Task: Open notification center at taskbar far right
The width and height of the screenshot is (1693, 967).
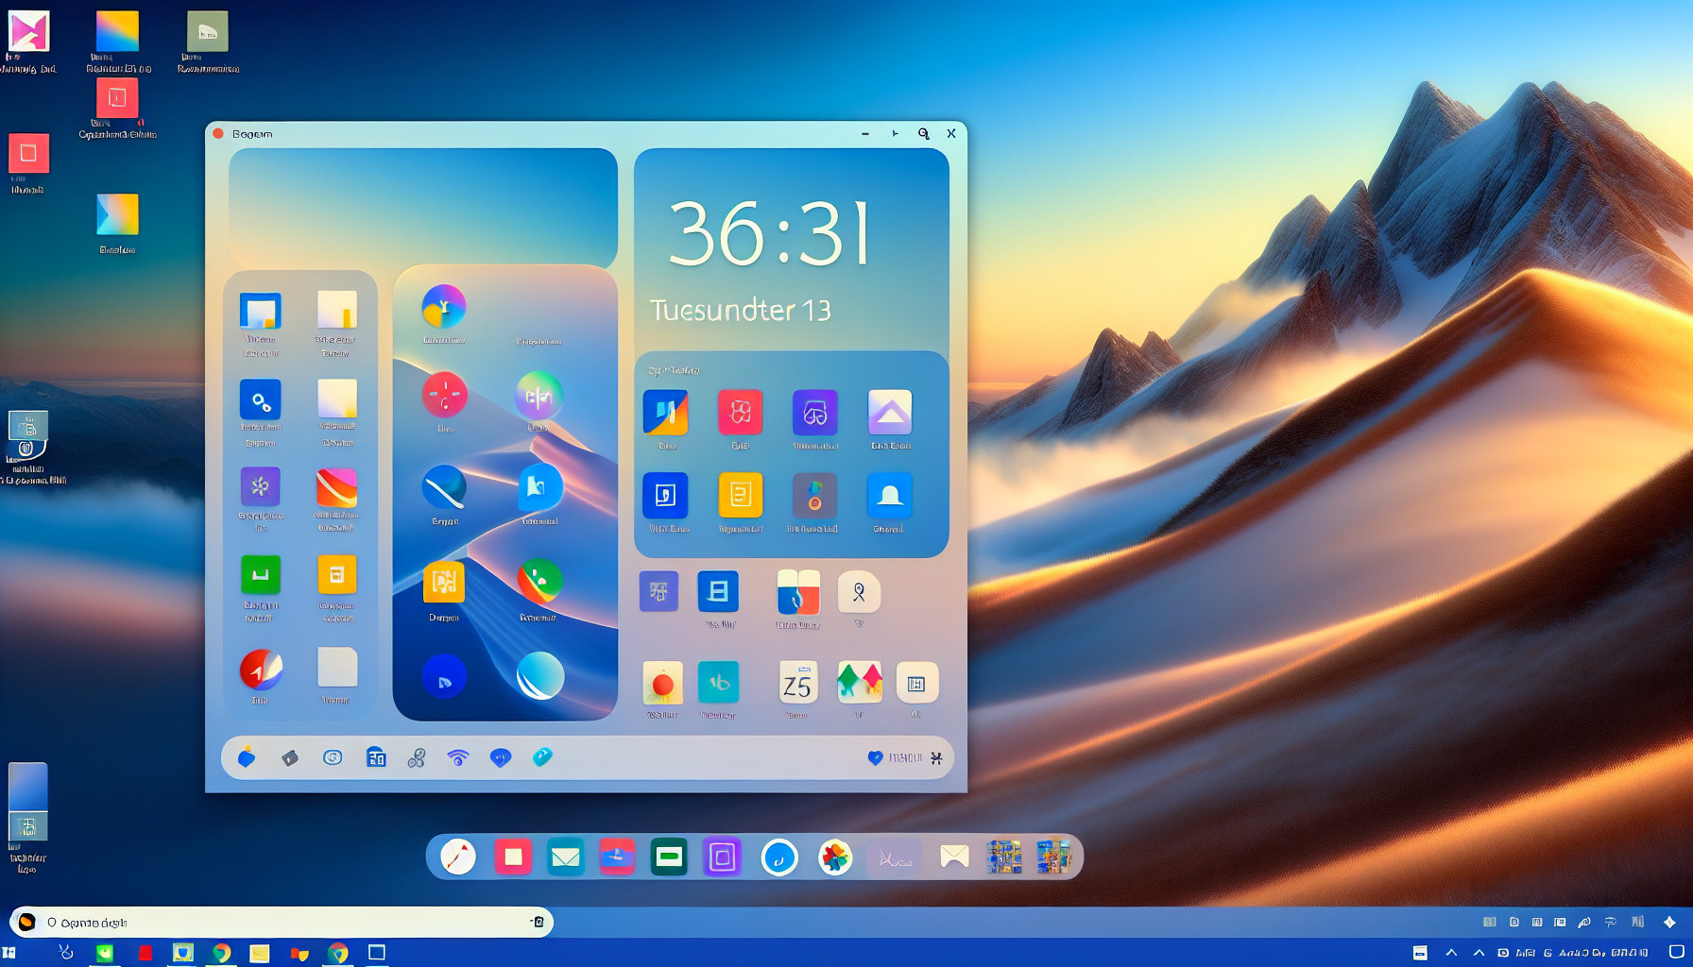Action: click(x=1677, y=953)
